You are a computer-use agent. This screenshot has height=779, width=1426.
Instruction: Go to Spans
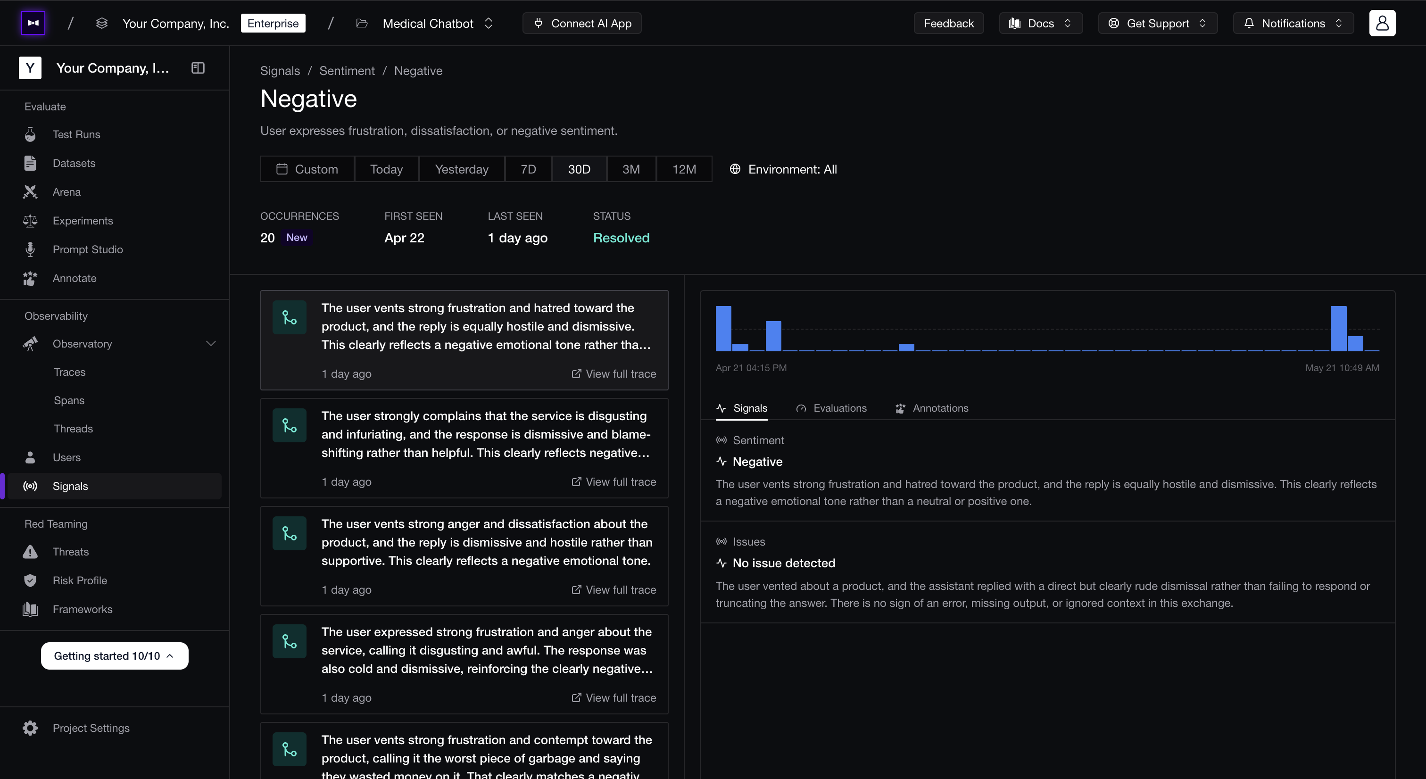tap(69, 400)
